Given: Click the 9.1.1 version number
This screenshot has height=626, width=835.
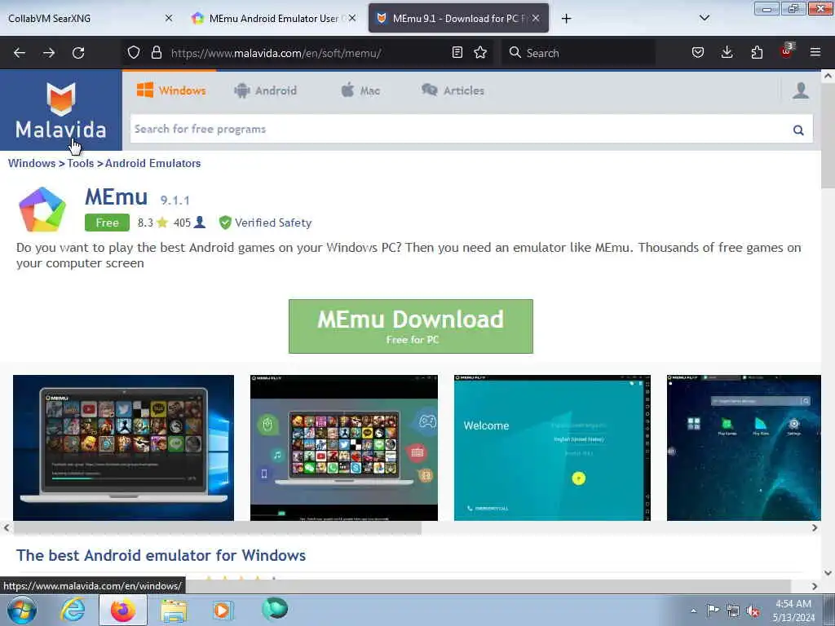Looking at the screenshot, I should pos(175,201).
